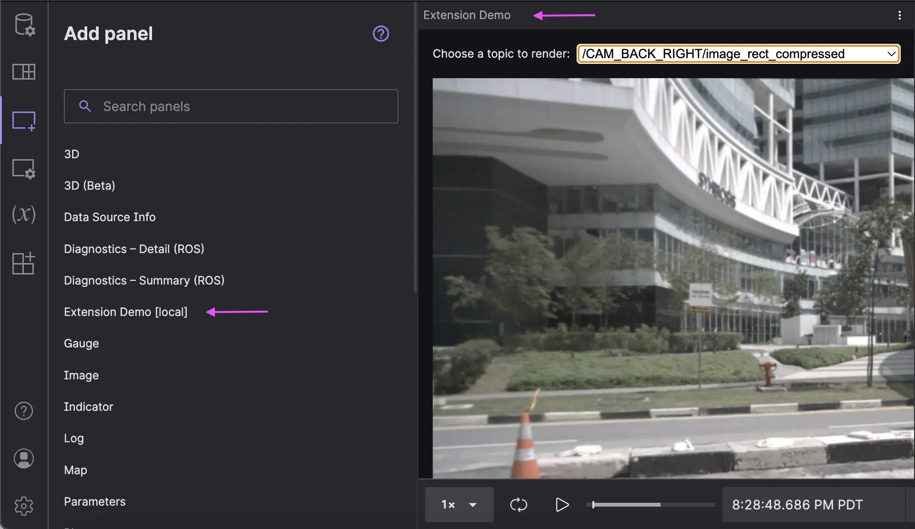Viewport: 915px width, 529px height.
Task: Choose the 3D (Beta) panel
Action: [x=90, y=185]
